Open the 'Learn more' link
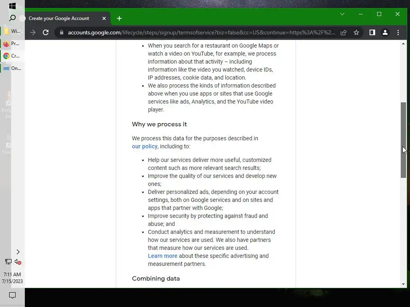Screen dimensions: 410x307 coord(163,256)
